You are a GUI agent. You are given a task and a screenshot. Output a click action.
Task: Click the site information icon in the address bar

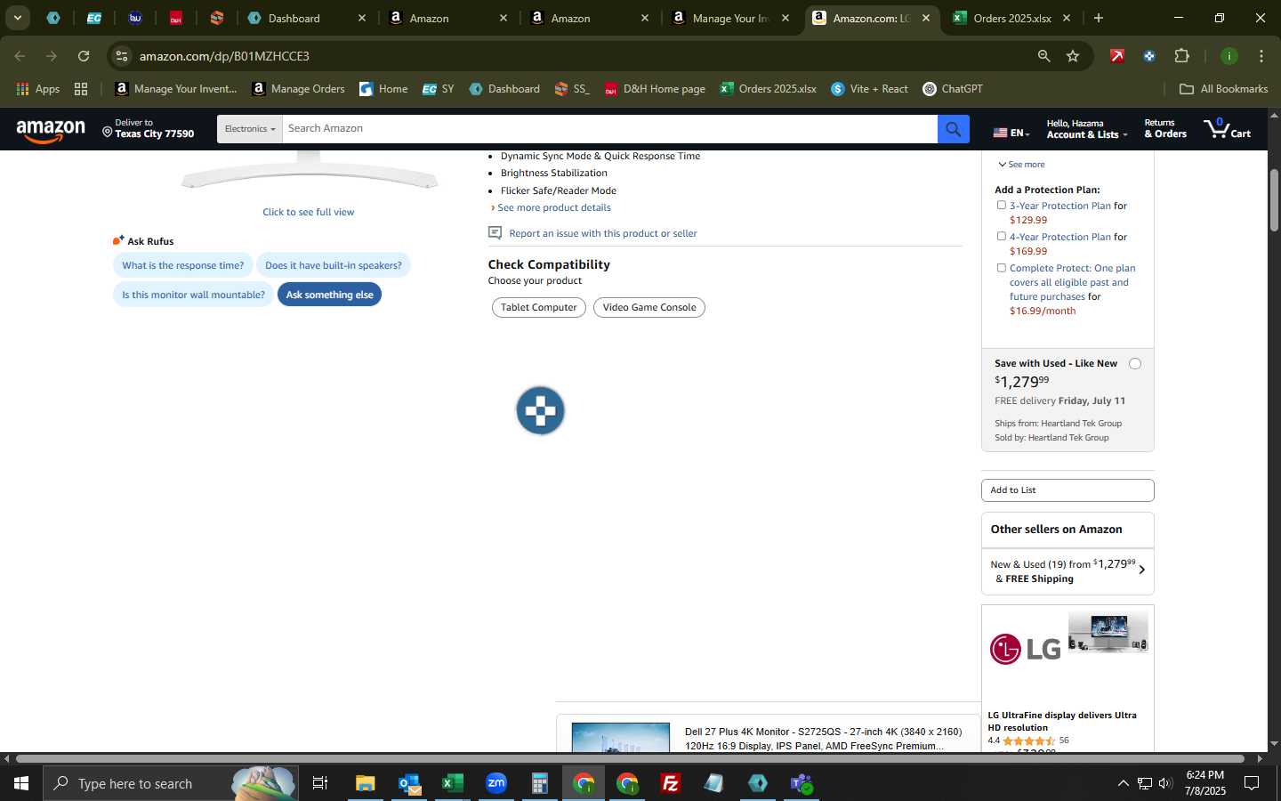(122, 56)
